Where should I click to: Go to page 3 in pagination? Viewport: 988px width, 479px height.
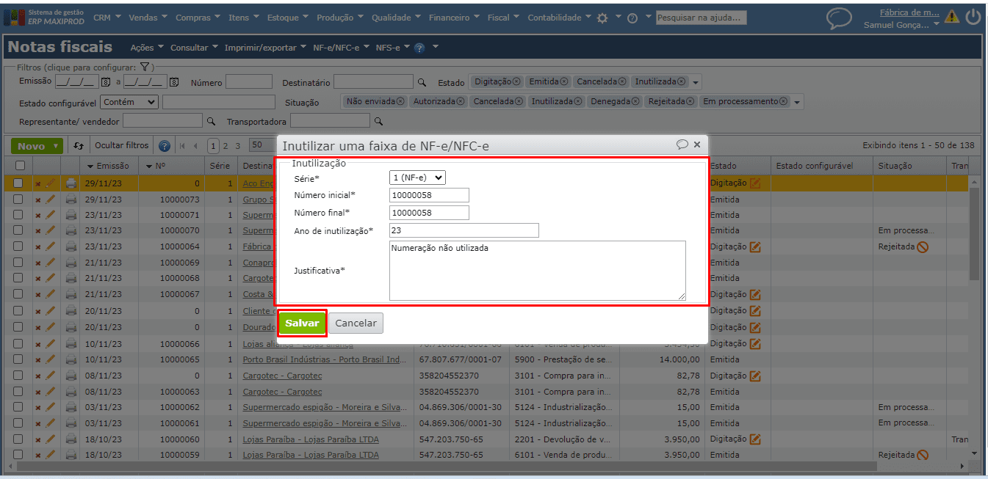click(x=238, y=146)
